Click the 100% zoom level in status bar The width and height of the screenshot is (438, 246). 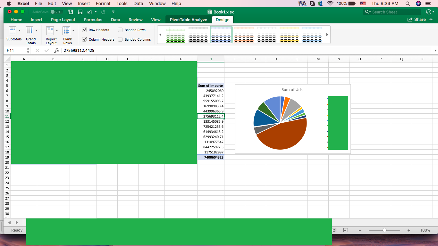click(x=425, y=230)
